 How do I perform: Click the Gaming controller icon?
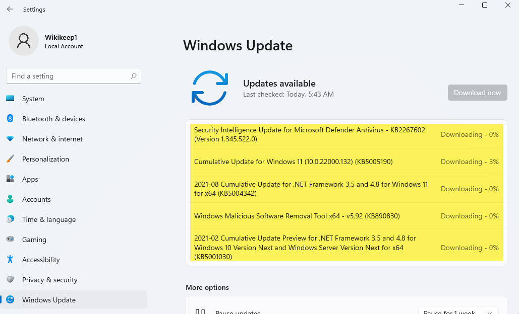[x=10, y=239]
